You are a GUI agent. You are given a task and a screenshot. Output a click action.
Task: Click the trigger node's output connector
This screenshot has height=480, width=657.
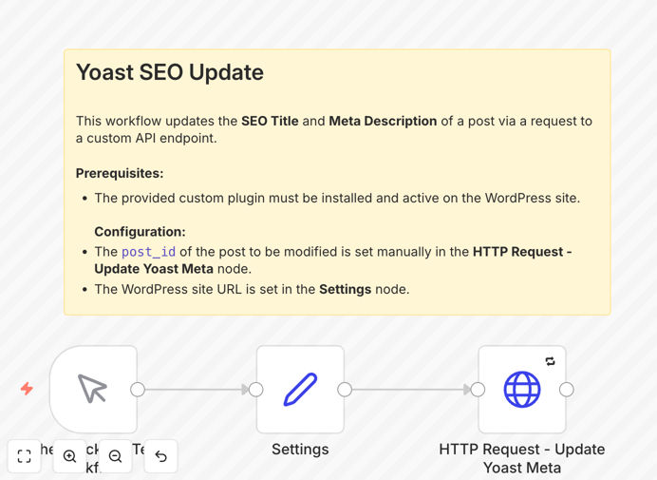pyautogui.click(x=138, y=390)
